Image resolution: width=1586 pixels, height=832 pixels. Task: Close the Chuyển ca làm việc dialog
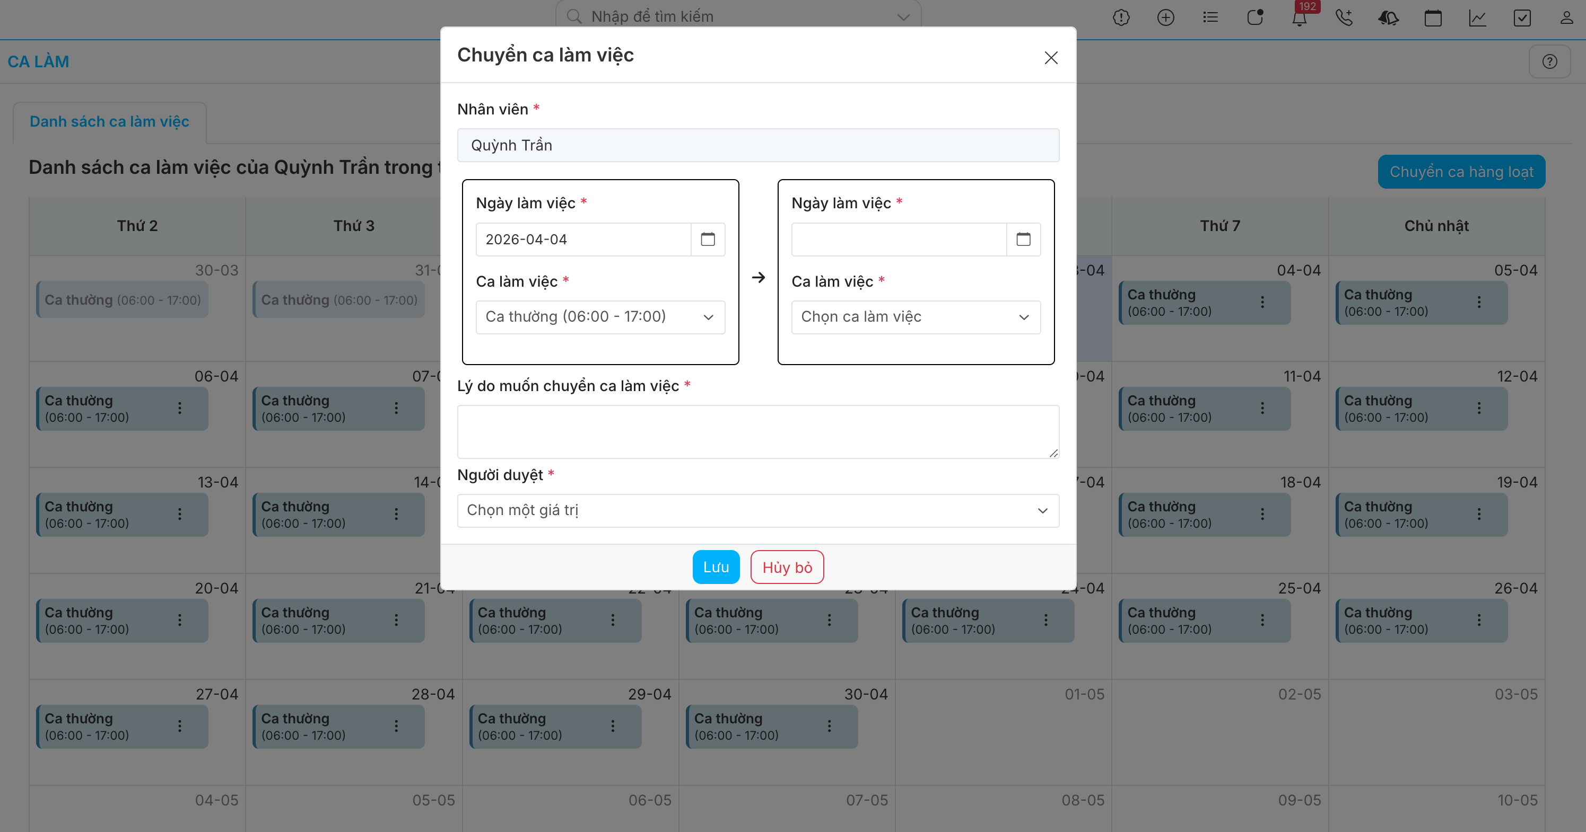click(1050, 58)
